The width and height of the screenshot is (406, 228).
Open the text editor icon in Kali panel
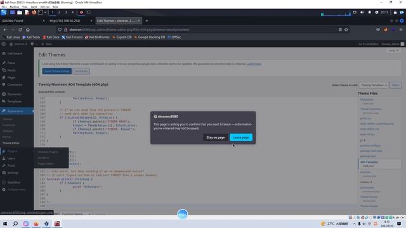coord(27,12)
